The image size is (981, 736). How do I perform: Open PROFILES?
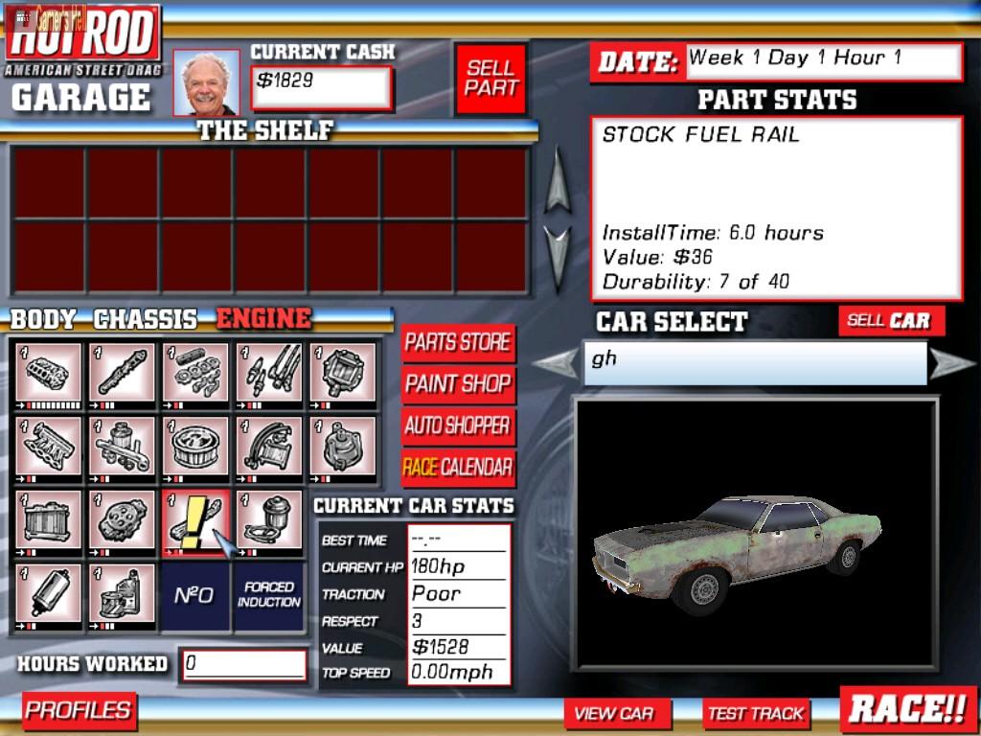click(x=79, y=710)
